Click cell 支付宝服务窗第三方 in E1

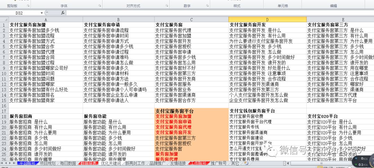point(340,25)
